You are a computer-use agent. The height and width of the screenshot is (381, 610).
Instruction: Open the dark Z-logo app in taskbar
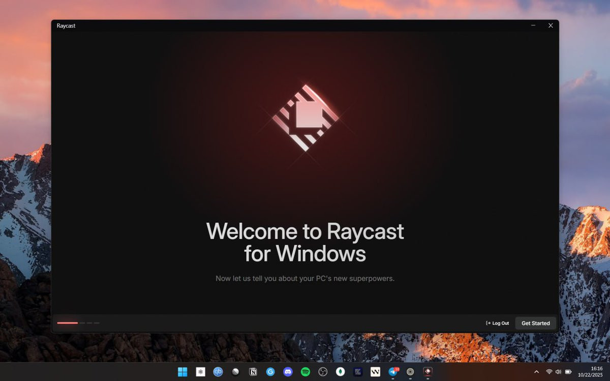[x=358, y=372]
